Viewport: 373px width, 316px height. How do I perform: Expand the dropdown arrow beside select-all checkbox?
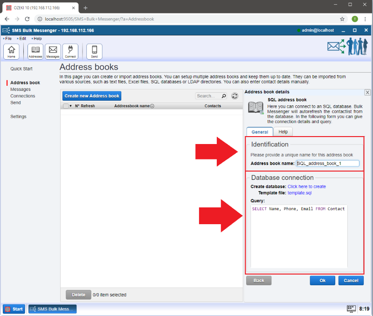coord(71,106)
